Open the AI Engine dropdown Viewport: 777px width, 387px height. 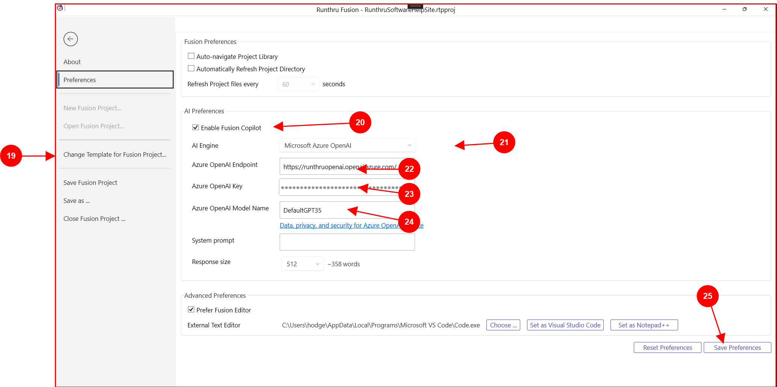[x=347, y=145]
